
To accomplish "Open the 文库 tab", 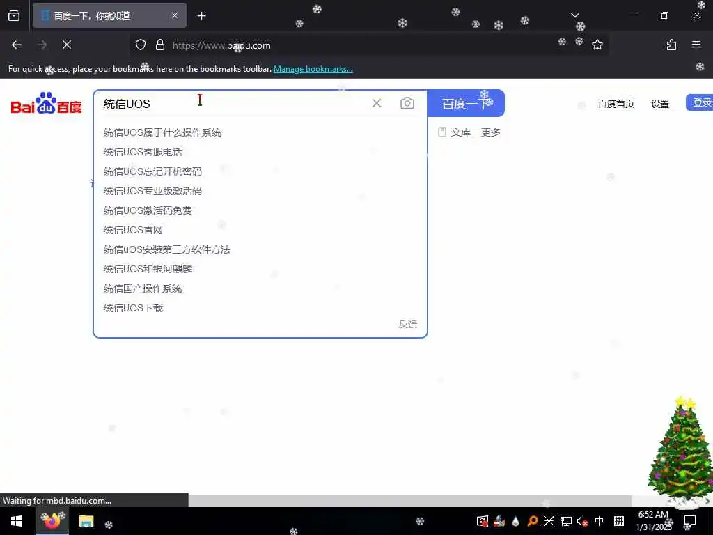I will 454,132.
